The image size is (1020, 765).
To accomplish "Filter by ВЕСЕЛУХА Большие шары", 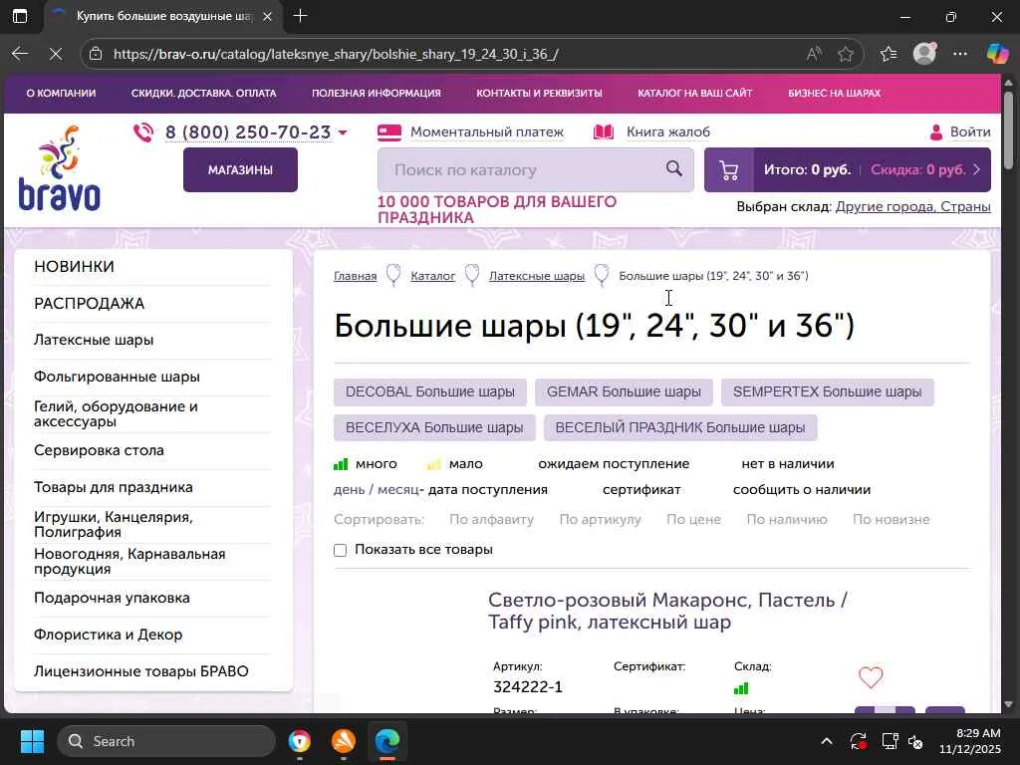I will [x=434, y=427].
